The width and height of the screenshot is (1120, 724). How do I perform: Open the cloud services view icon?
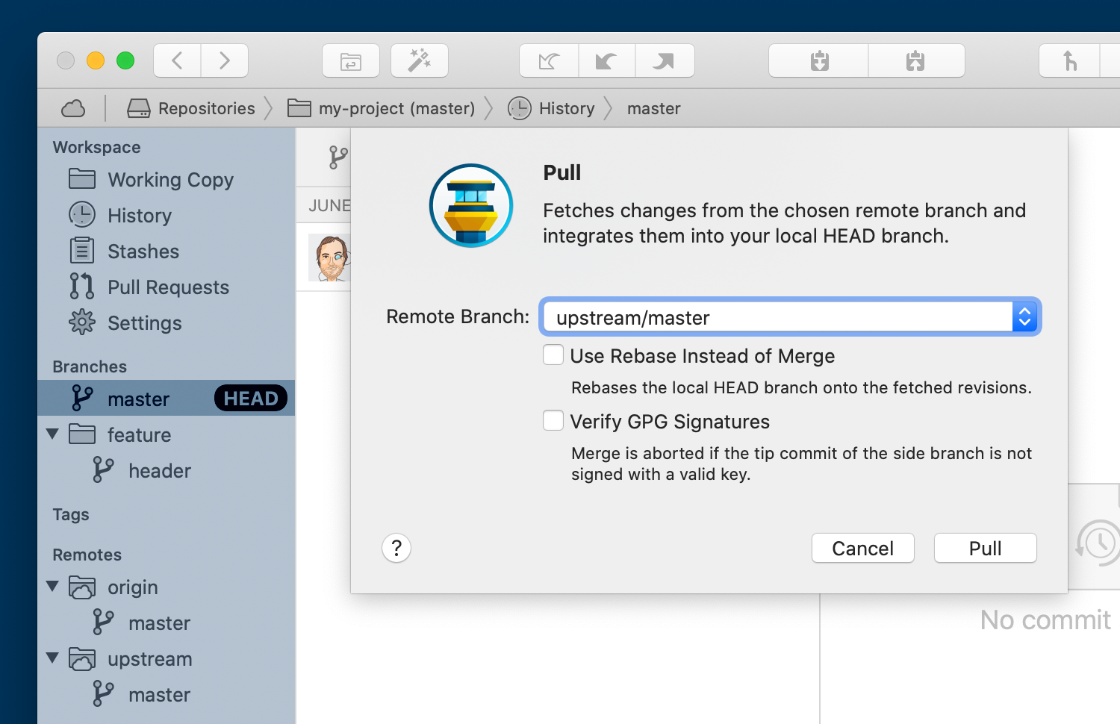[x=73, y=109]
